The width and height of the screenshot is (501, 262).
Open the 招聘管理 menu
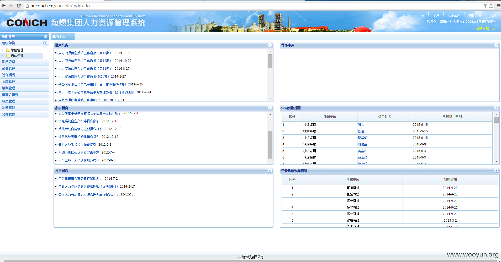tap(24, 81)
